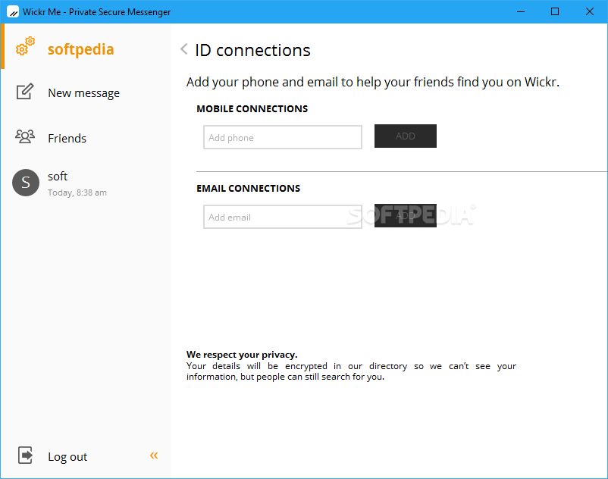
Task: Minimize the Wickr Me window
Action: [521, 11]
